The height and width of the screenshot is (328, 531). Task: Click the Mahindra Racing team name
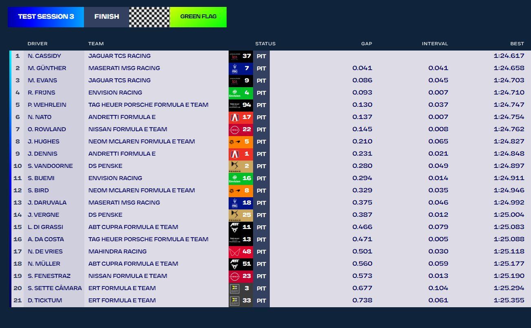click(117, 252)
